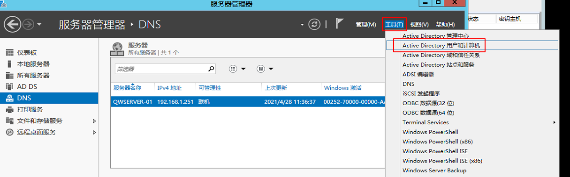Click the 仪表板 dashboard icon
The image size is (570, 177).
[9, 53]
